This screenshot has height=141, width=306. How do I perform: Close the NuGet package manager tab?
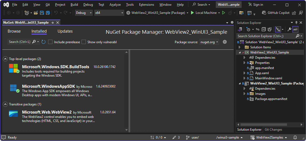57,23
